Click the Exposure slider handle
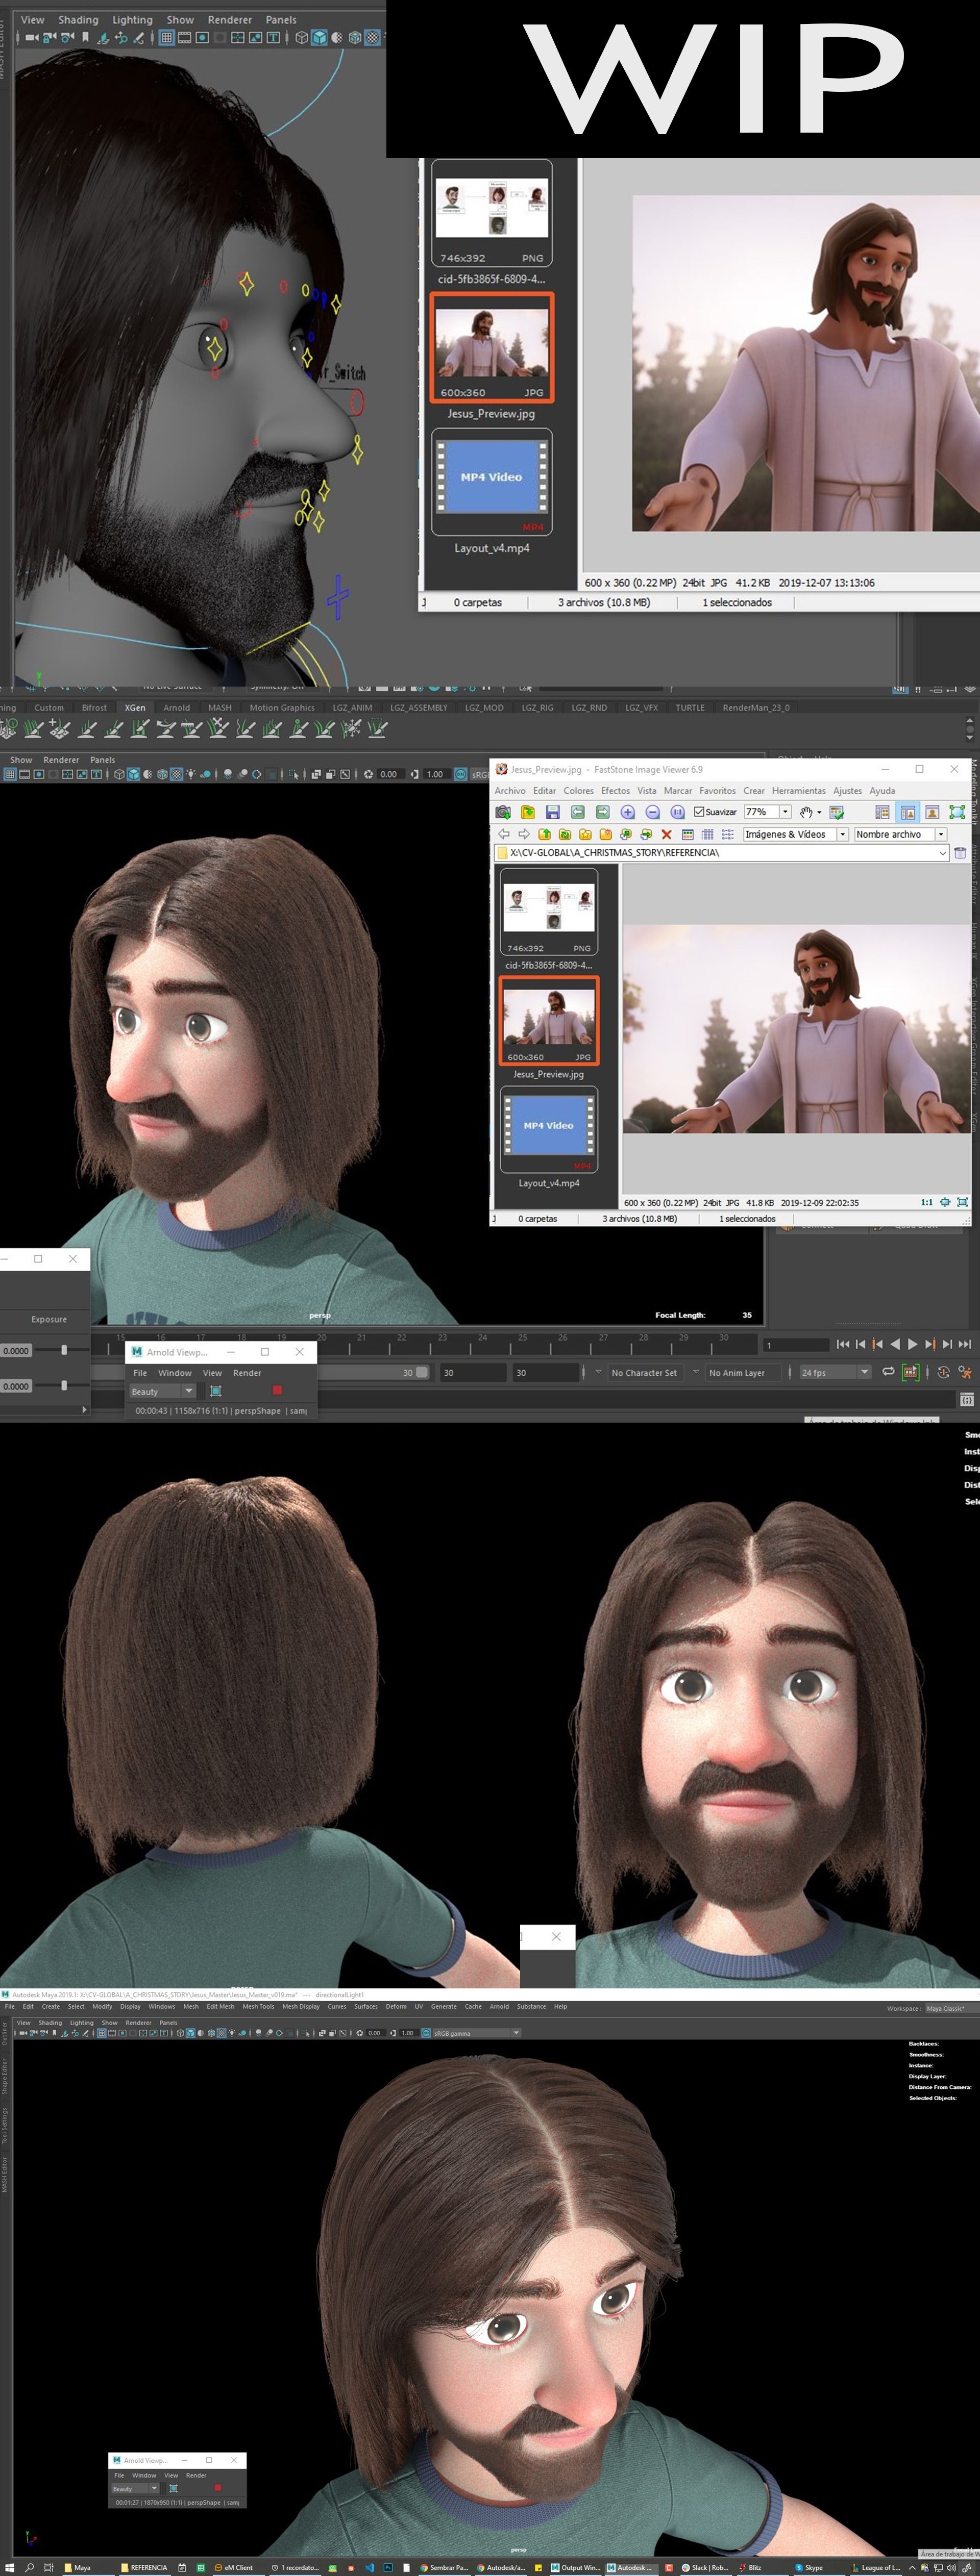 pos(64,1350)
